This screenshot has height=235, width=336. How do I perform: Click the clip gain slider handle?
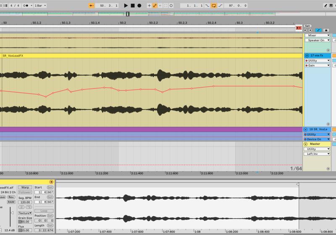(12, 213)
